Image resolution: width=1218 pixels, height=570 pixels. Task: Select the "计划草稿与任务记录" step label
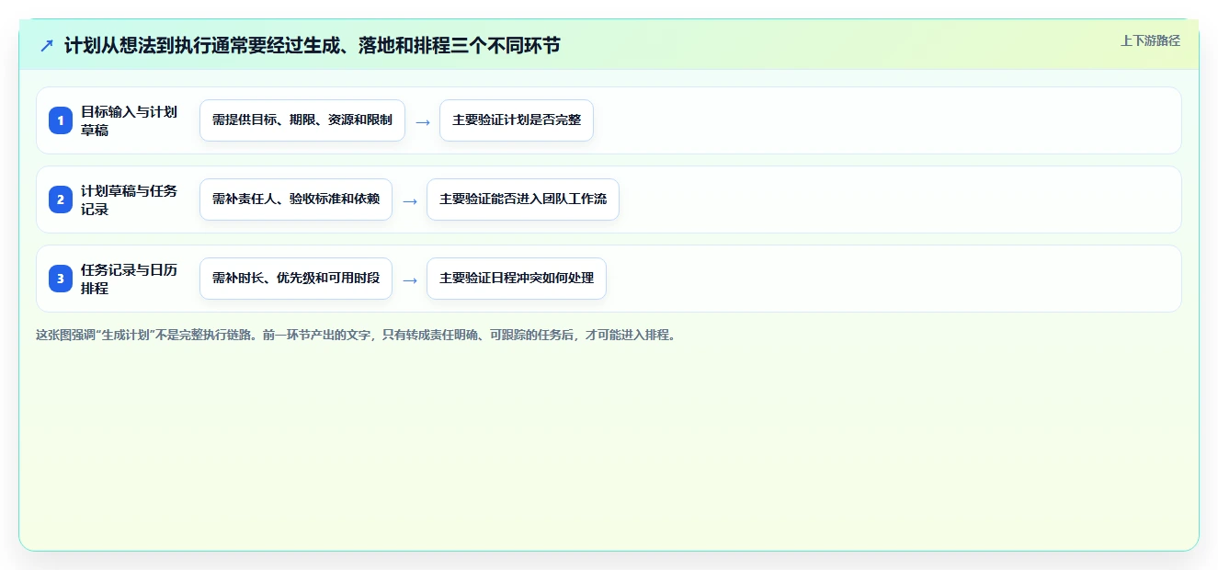click(130, 199)
